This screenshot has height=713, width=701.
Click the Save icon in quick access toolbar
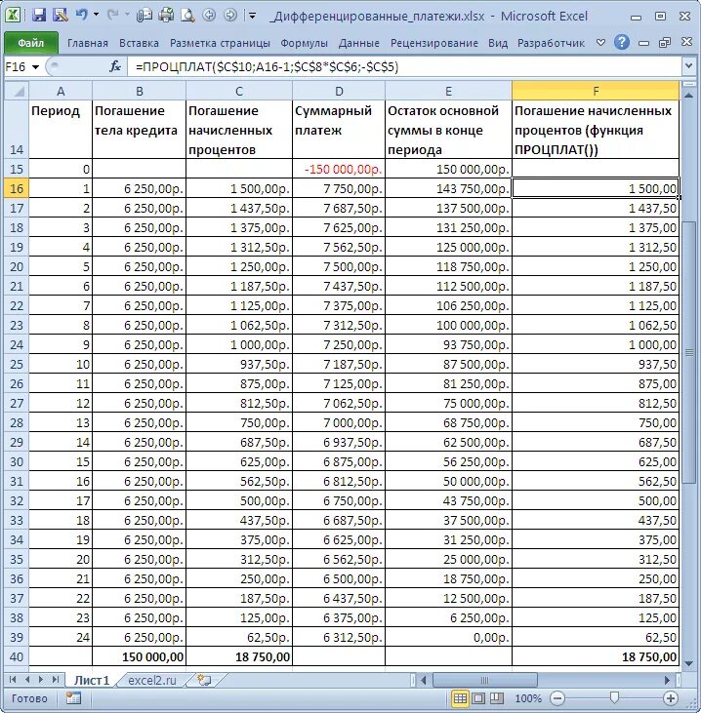39,15
